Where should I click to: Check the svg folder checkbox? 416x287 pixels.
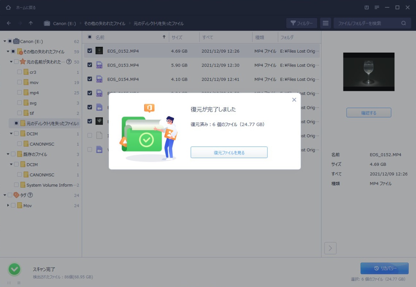point(19,103)
